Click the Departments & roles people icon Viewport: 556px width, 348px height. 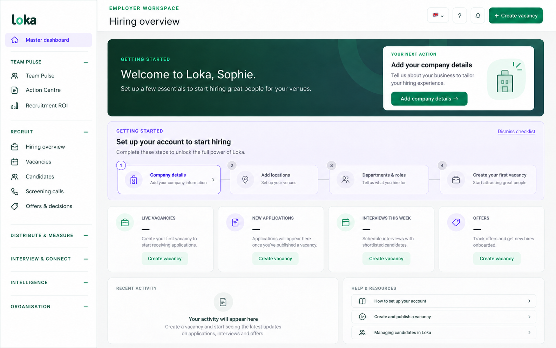[346, 180]
